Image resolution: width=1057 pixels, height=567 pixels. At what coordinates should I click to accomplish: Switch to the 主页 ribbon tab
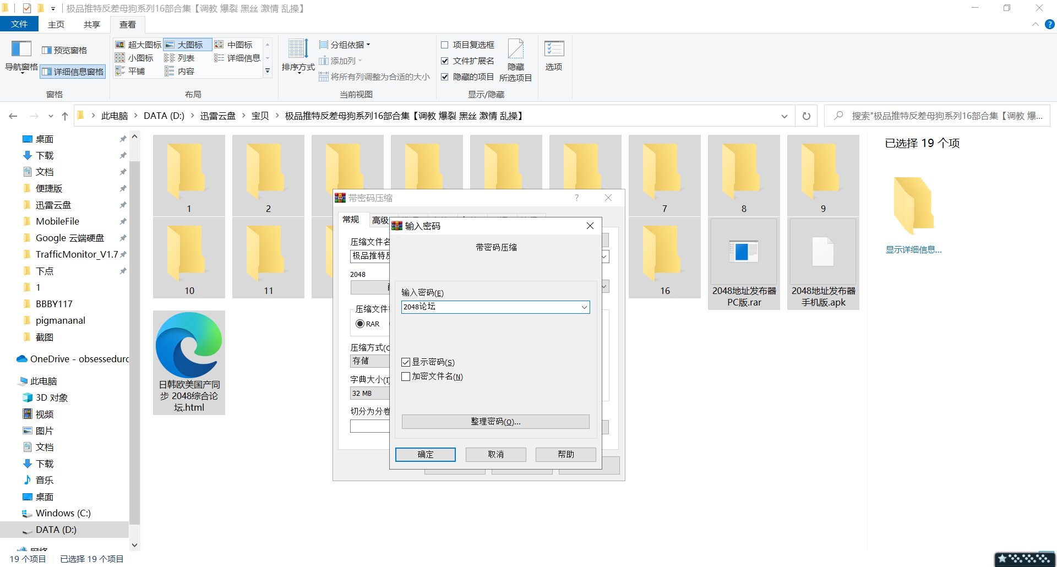click(x=56, y=24)
